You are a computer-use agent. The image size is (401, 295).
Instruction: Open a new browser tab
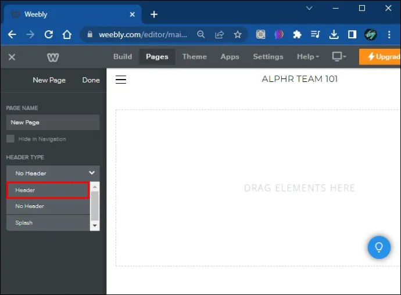point(154,15)
